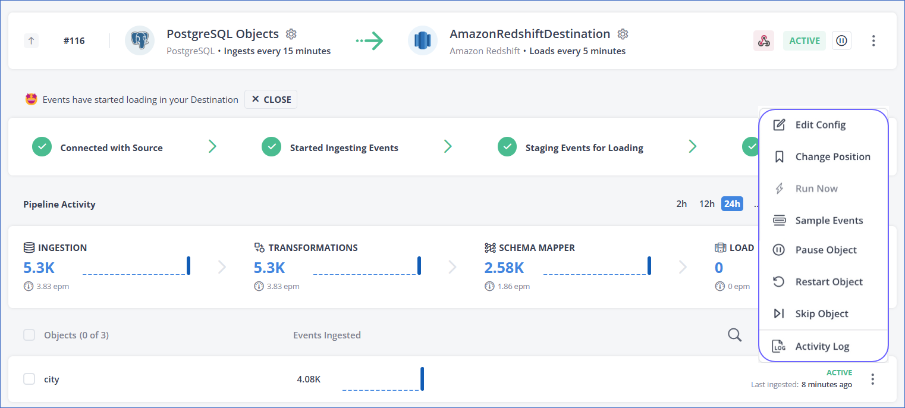
Task: Click city row ACTIVE status label
Action: pos(839,372)
